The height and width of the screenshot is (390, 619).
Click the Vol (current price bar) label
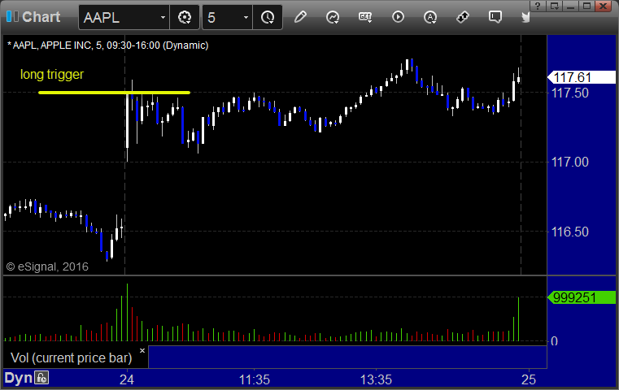(x=71, y=357)
